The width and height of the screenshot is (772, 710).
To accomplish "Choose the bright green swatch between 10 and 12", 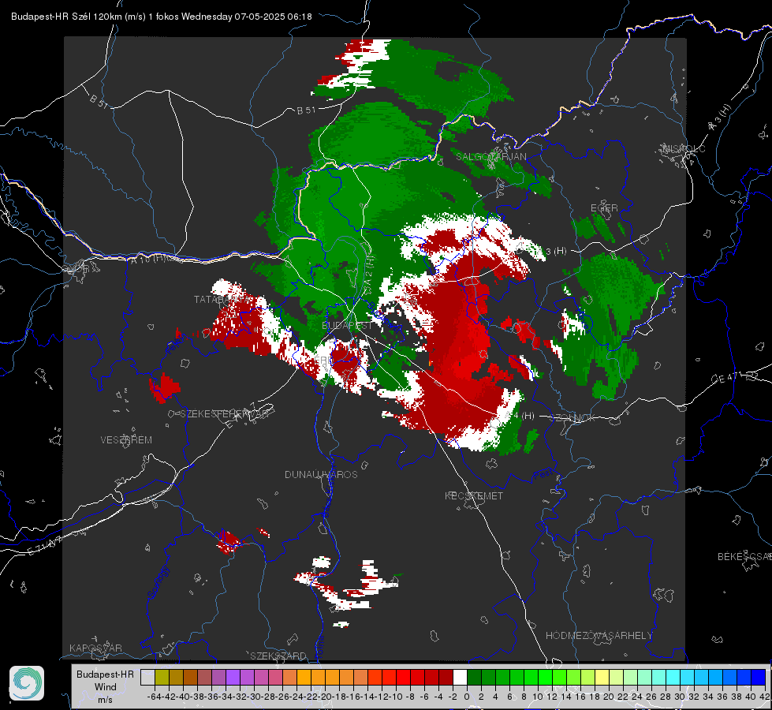I will [545, 678].
